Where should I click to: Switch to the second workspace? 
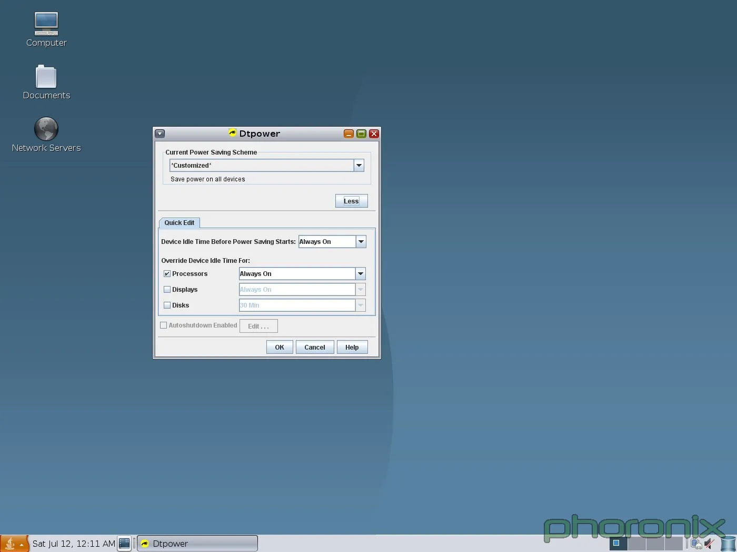pos(636,543)
